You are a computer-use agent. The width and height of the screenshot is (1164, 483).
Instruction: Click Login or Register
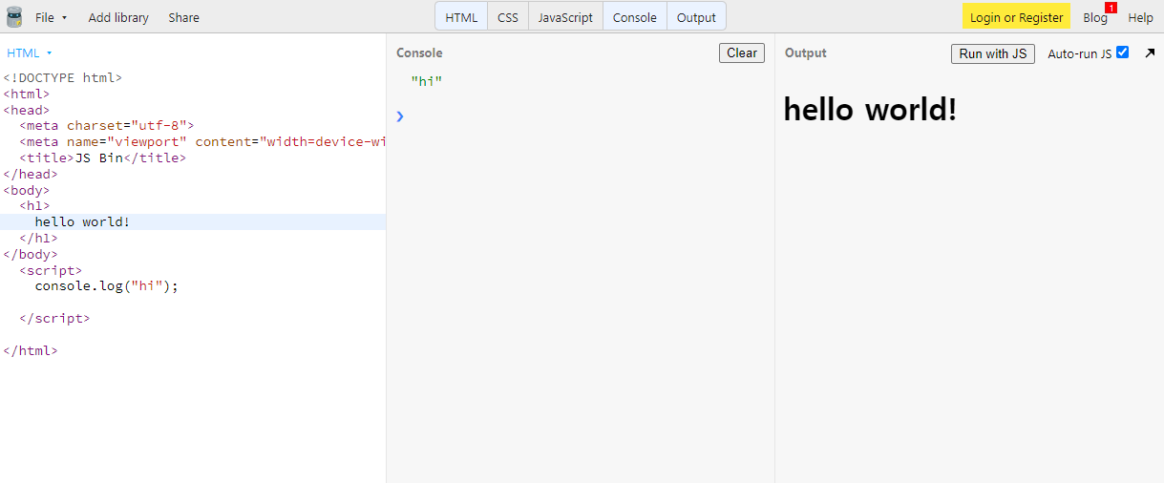(x=1016, y=17)
